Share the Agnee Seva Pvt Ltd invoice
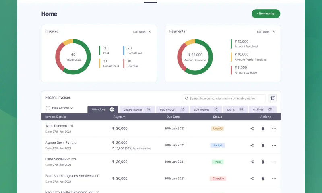Screen dimensions: 322x193 click(x=252, y=145)
